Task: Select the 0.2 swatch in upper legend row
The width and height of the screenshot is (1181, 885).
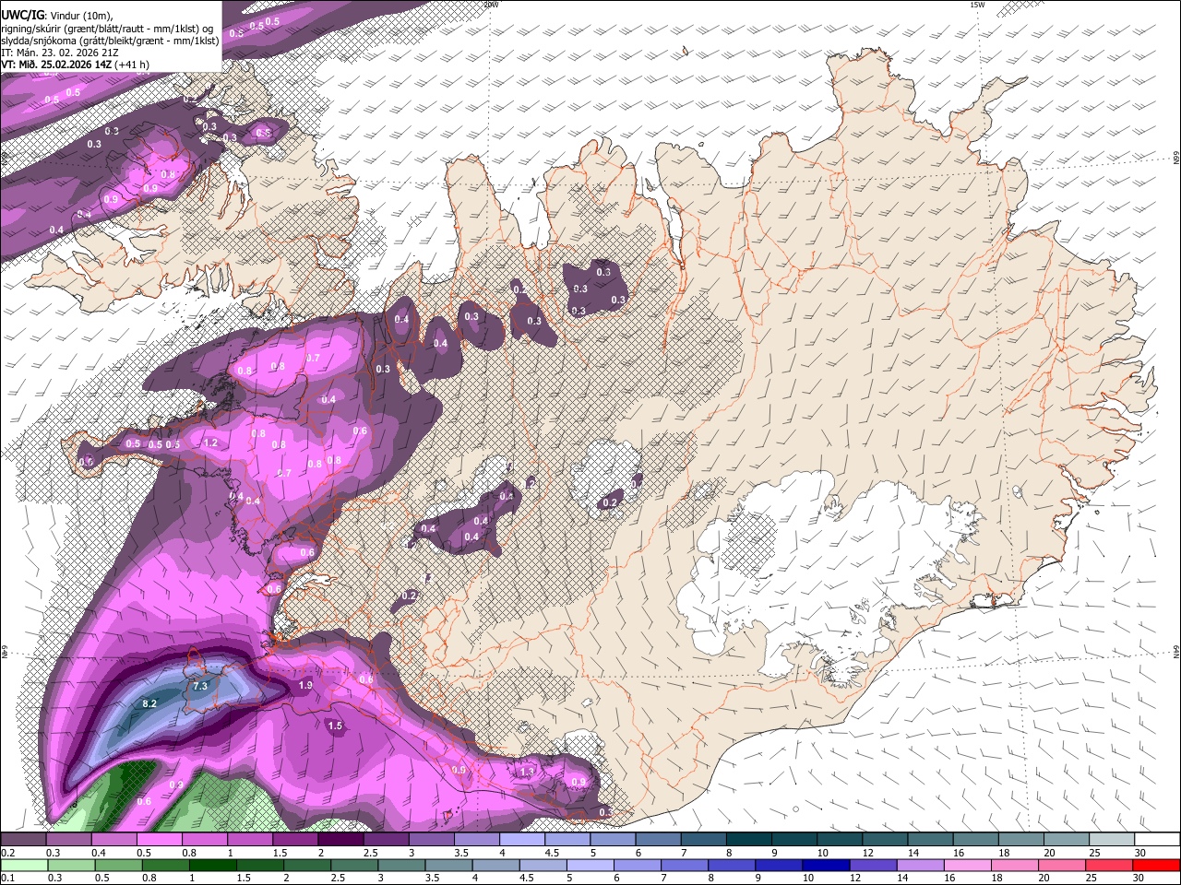Action: (x=23, y=840)
